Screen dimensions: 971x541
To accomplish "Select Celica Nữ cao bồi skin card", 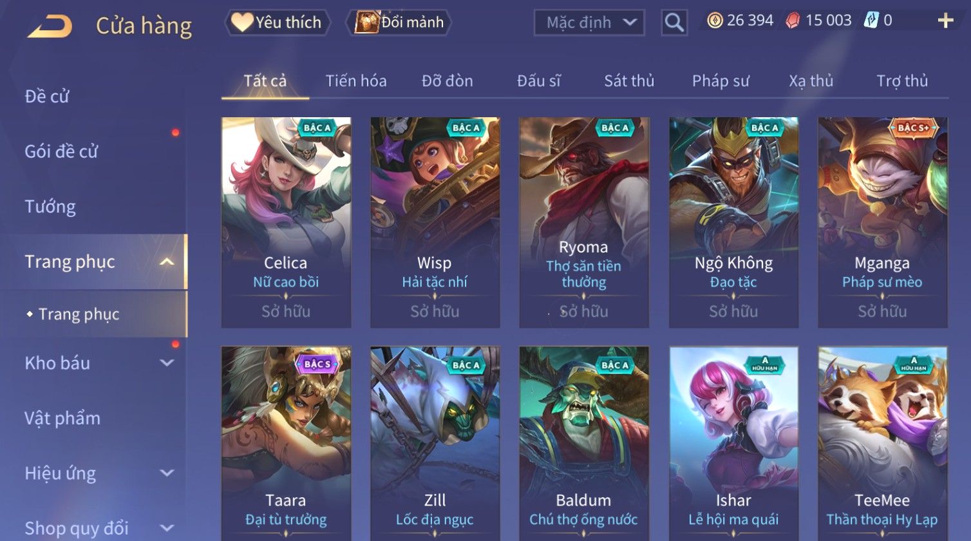I will pos(286,222).
